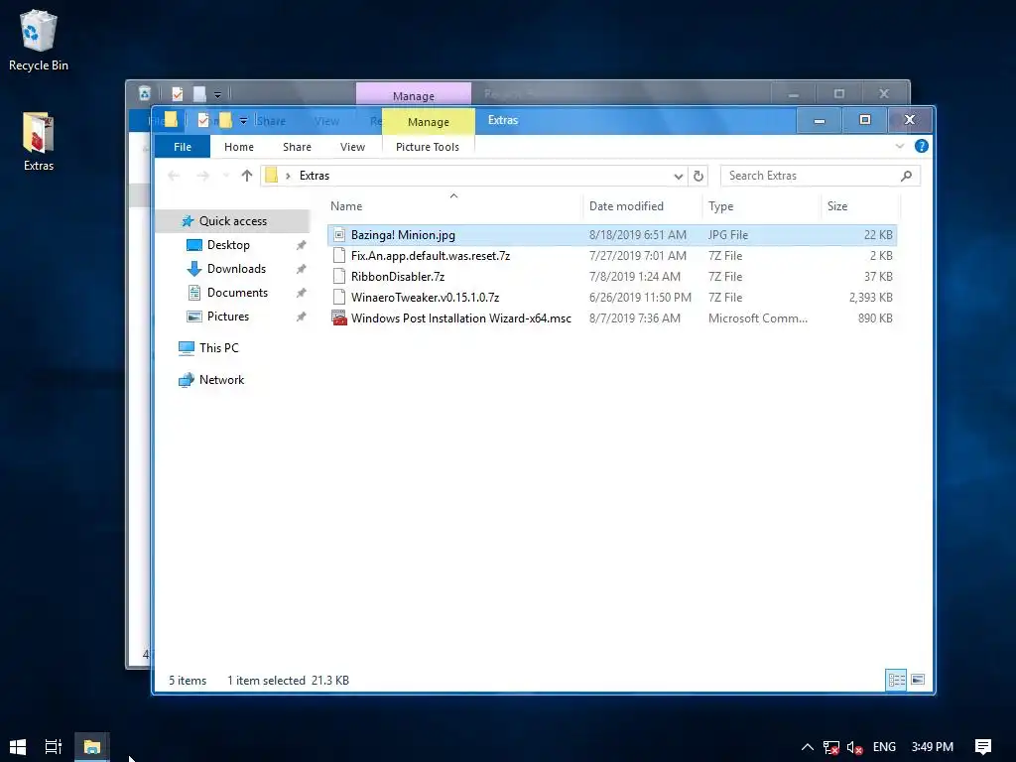Click the Properties quick access toolbar icon in Extras window
Viewport: 1016px width, 762px height.
click(203, 120)
